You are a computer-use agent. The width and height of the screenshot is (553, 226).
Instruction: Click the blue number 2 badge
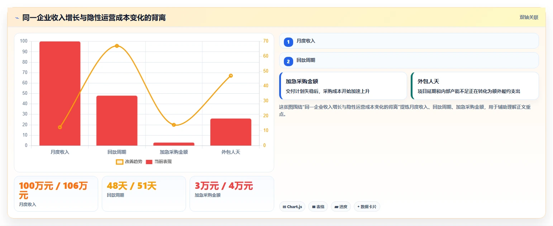click(288, 62)
